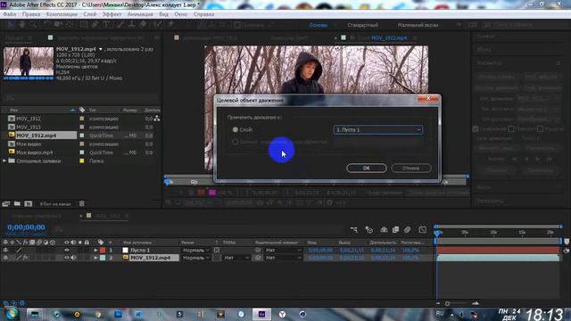Toggle hiding of shy layers

click(384, 230)
